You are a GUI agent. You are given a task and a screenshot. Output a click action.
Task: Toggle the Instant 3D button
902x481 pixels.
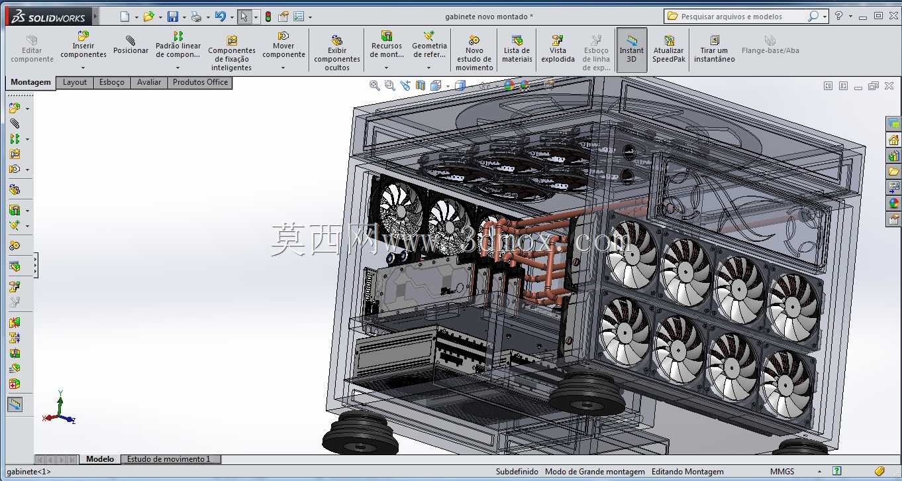click(x=631, y=48)
